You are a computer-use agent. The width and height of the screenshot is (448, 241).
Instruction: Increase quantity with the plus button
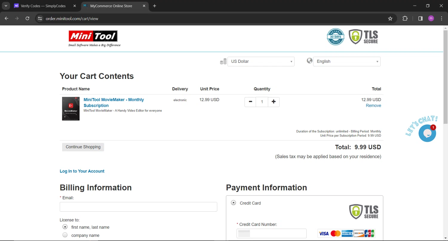(x=274, y=102)
